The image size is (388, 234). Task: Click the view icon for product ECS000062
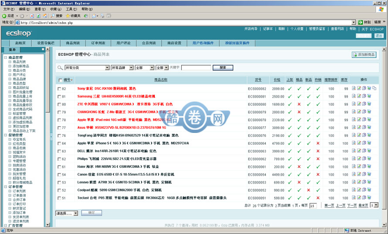354,159
